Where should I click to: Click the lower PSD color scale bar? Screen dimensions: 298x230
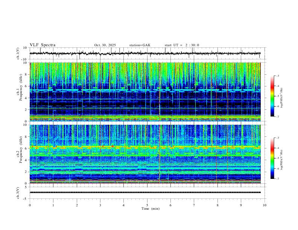point(272,158)
